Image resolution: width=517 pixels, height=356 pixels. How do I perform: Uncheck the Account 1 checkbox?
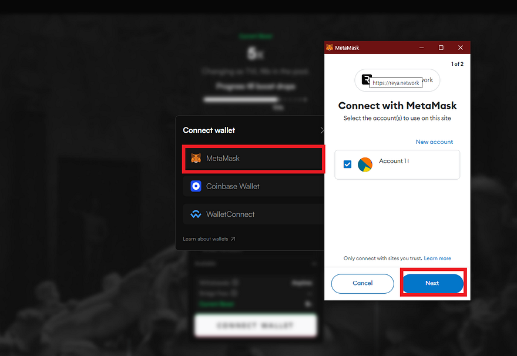(x=347, y=164)
